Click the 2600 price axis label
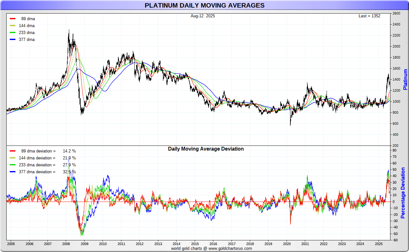Screen dimensions: 409x252 (396, 13)
